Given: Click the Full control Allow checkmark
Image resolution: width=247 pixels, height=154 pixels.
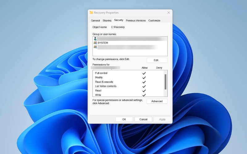Looking at the screenshot, I should 144,73.
